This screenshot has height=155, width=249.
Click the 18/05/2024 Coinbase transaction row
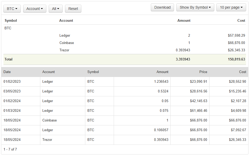(x=125, y=120)
